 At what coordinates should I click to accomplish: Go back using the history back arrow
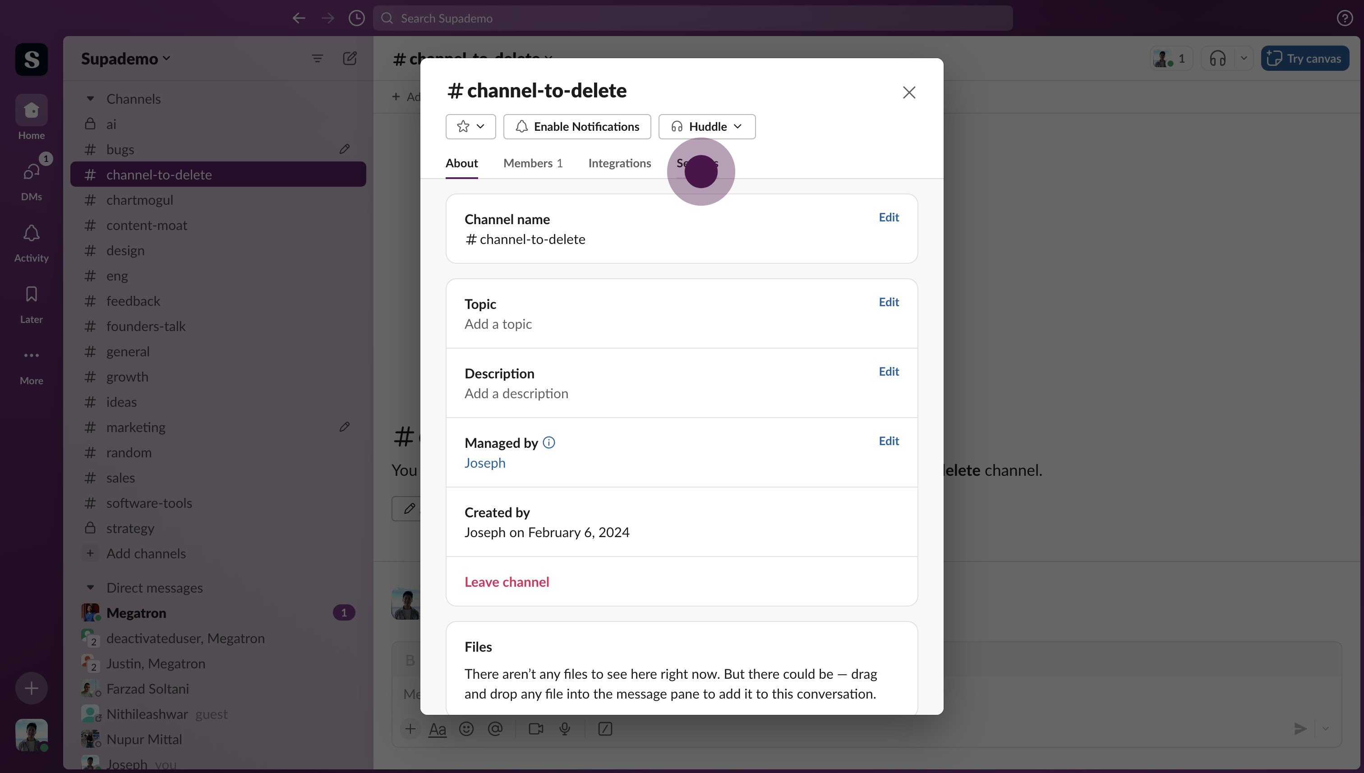click(x=299, y=18)
